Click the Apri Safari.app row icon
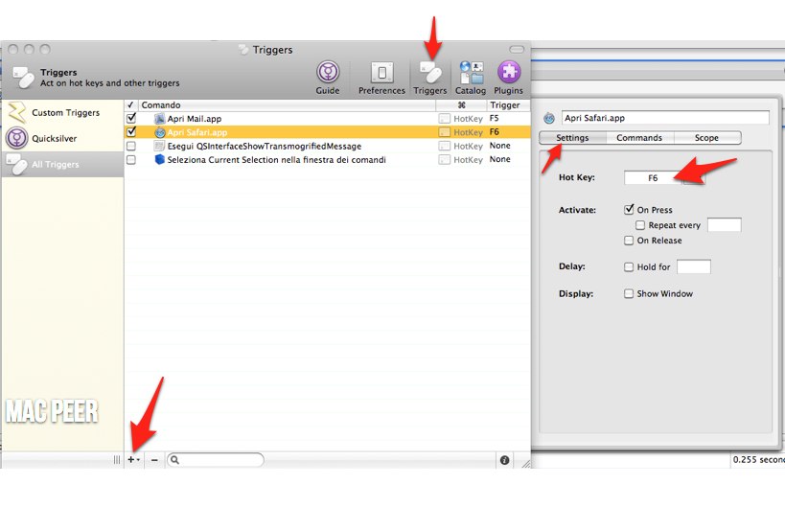The image size is (785, 530). click(x=160, y=132)
